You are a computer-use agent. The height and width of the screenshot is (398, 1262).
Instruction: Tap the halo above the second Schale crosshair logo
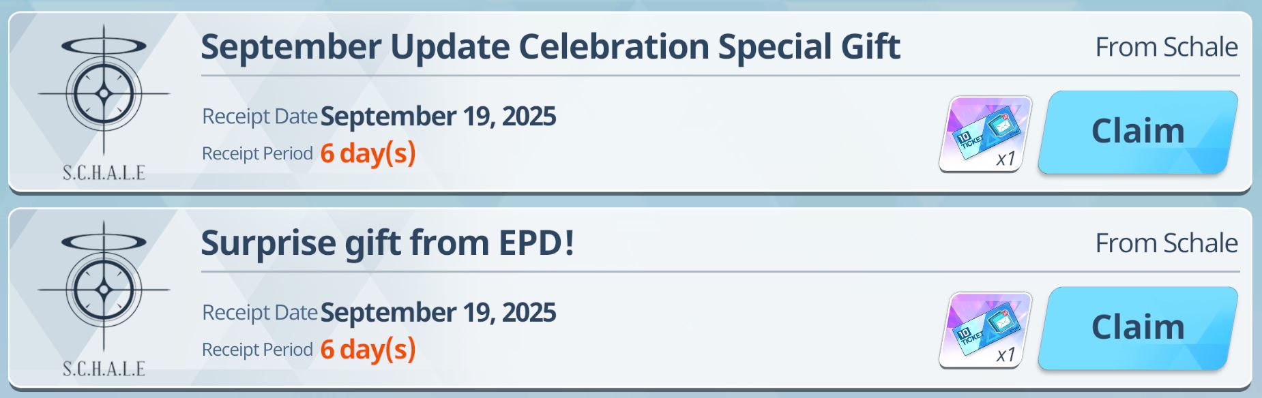point(104,243)
